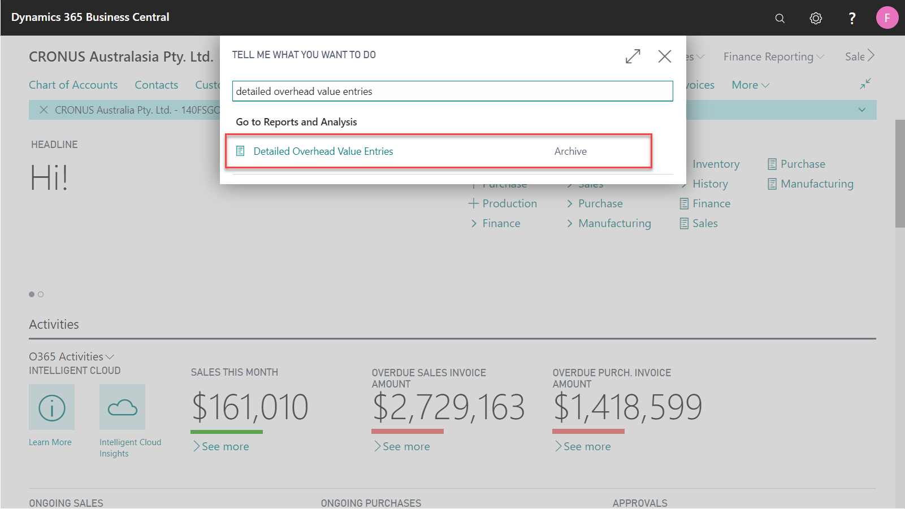Open the Chart of Accounts link
The width and height of the screenshot is (905, 509).
pos(73,85)
